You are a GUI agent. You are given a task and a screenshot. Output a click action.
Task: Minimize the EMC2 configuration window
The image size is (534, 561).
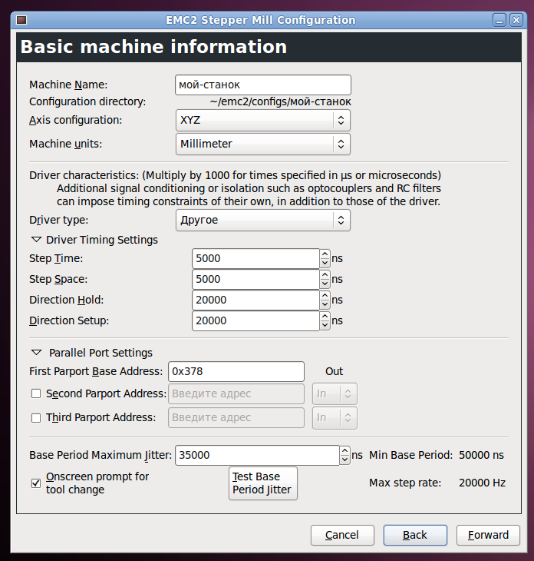pyautogui.click(x=499, y=20)
